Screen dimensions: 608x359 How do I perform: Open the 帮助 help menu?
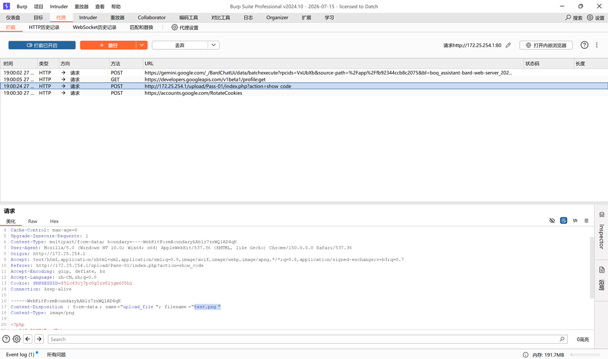116,7
